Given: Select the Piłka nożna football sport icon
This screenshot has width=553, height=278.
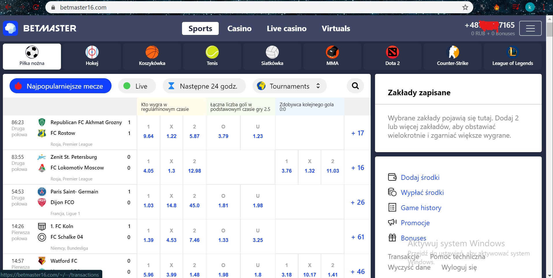Looking at the screenshot, I should pos(32,52).
